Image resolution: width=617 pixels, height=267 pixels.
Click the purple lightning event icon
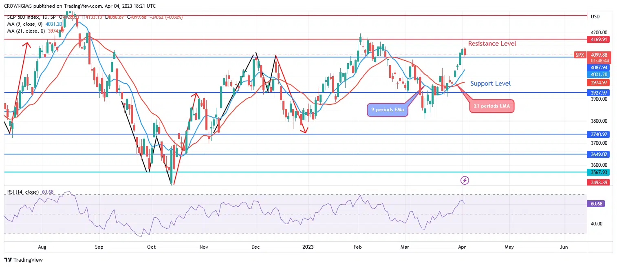click(x=464, y=180)
